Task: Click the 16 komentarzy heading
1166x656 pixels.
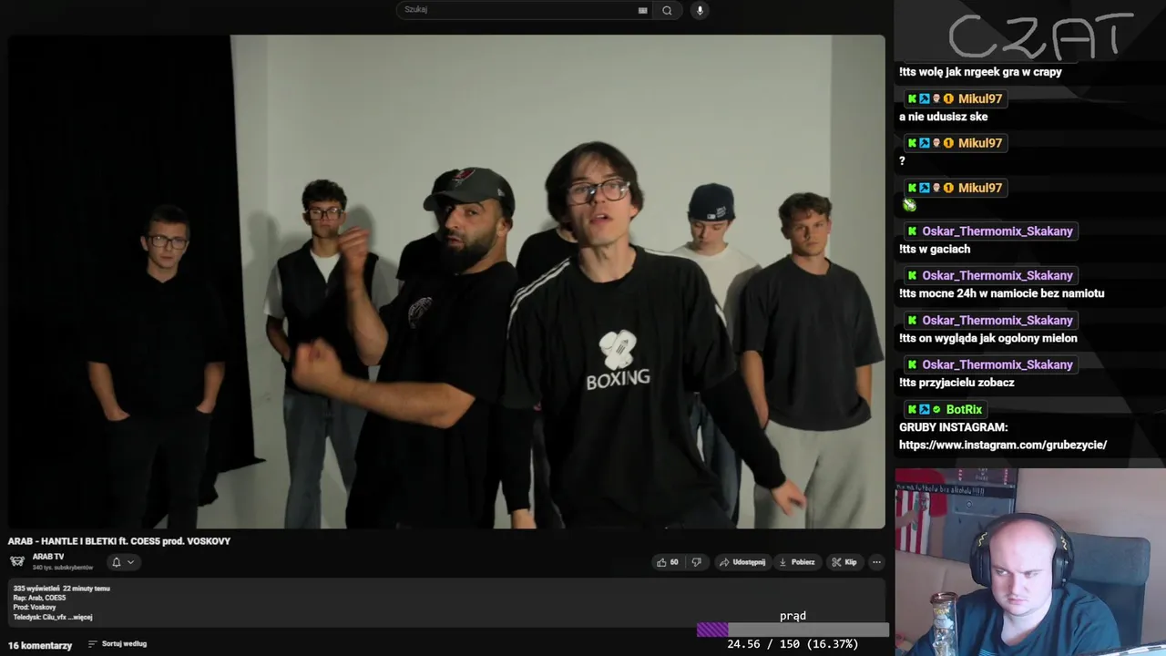Action: 40,645
